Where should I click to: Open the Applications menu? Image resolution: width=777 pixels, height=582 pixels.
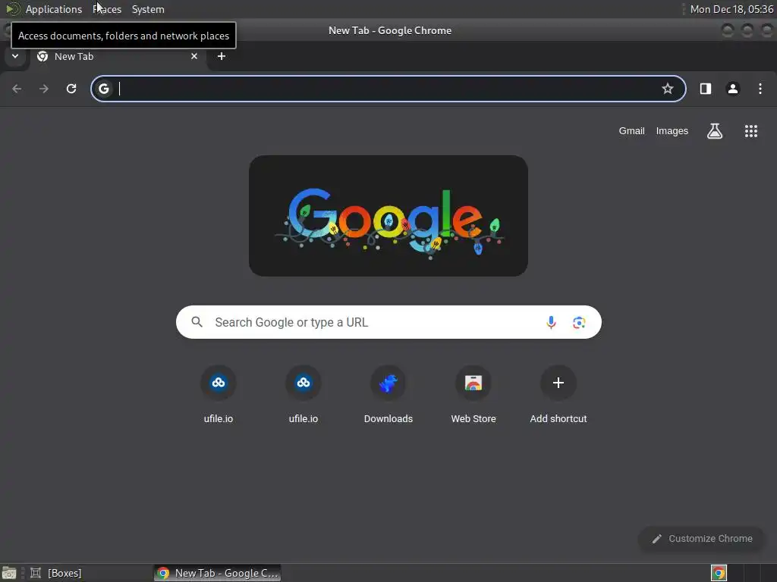point(54,9)
